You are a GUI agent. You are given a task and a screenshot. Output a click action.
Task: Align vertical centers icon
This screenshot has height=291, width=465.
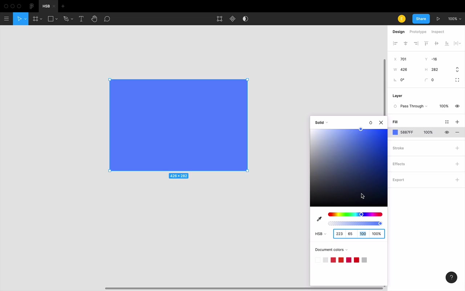[x=436, y=43]
